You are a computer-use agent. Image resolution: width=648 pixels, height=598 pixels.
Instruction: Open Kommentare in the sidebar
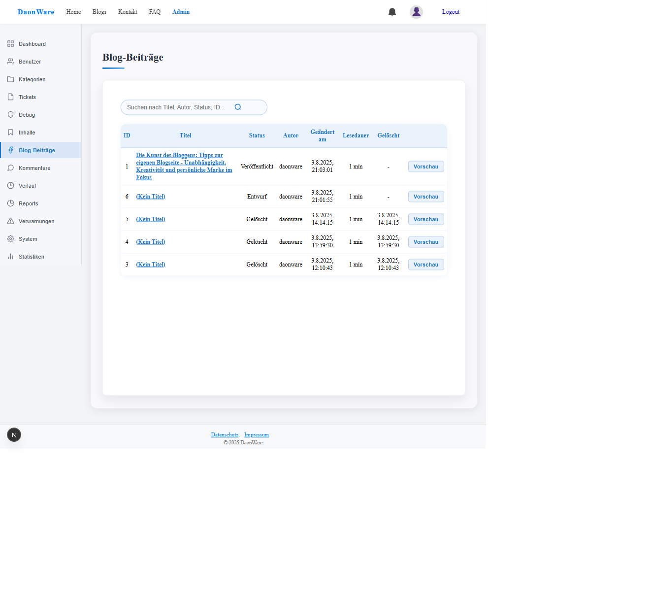tap(40, 168)
